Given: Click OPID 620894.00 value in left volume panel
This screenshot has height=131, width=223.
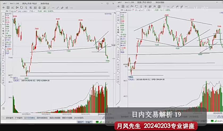Looking at the screenshot, I should pos(43,80).
